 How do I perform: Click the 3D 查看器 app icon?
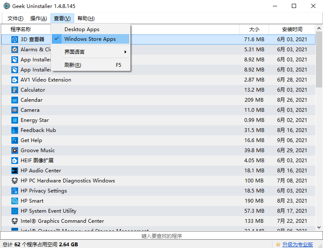pos(15,39)
